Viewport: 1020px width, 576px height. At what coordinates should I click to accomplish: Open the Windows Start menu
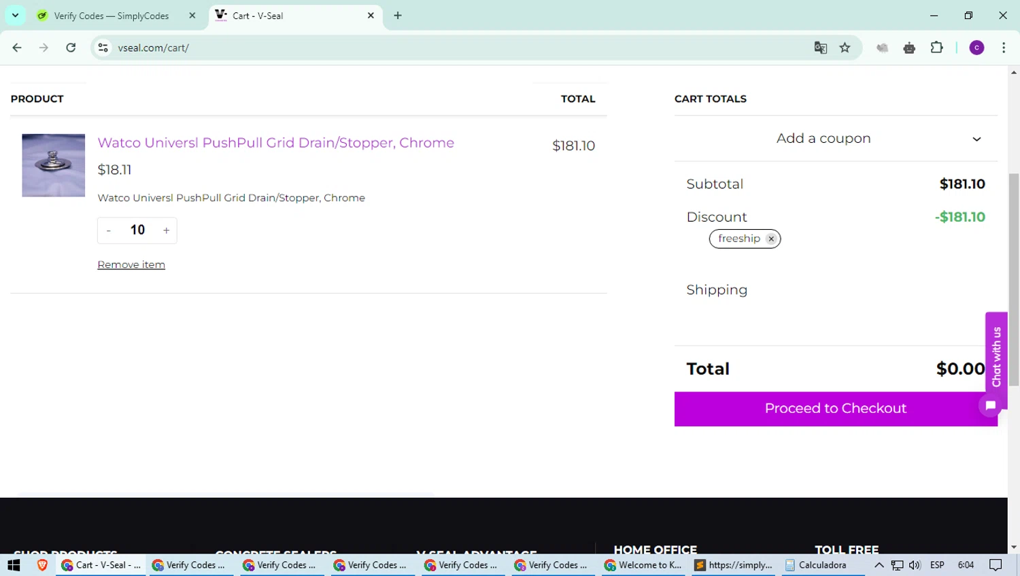click(x=14, y=565)
